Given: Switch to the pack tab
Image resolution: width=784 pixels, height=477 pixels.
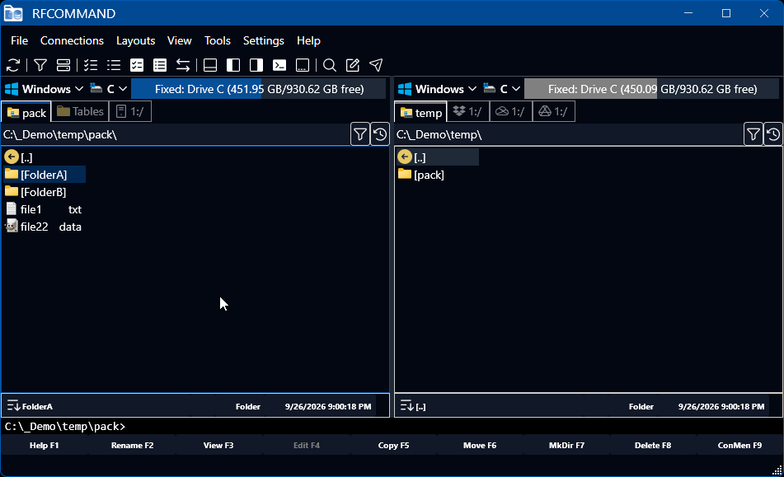Looking at the screenshot, I should 26,112.
